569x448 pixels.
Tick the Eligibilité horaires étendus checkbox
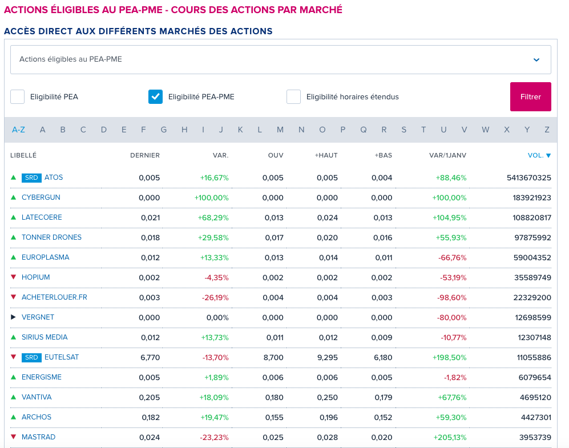[x=293, y=97]
